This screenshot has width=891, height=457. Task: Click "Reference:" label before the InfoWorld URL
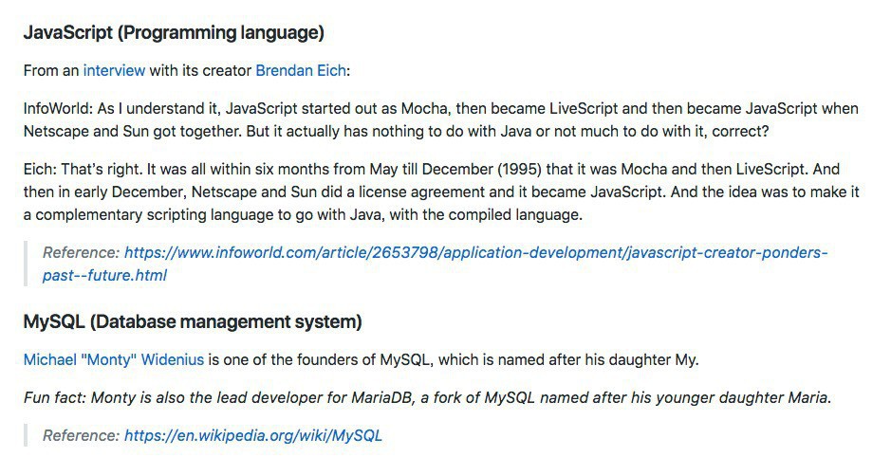coord(81,253)
